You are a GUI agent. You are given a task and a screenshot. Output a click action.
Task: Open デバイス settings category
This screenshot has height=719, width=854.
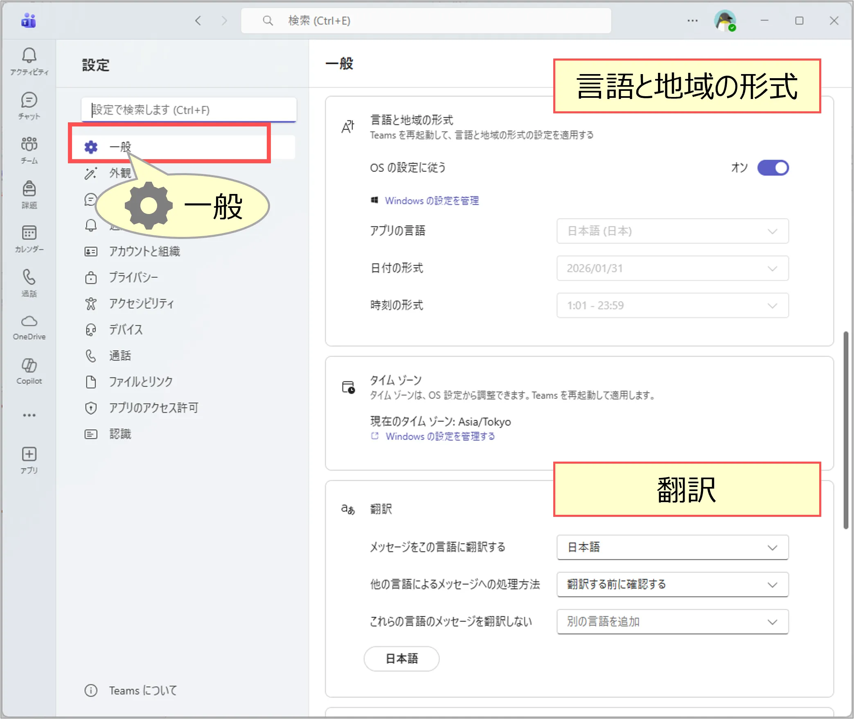coord(126,329)
